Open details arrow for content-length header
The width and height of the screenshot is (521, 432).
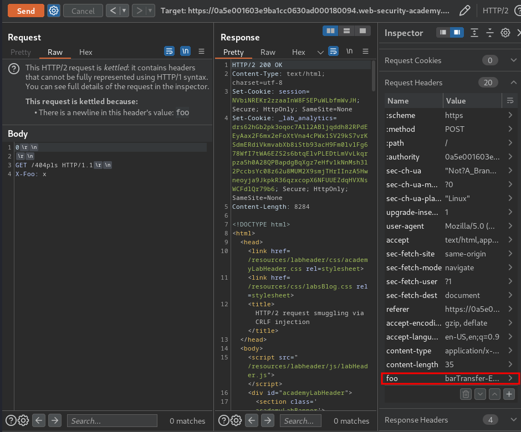click(510, 364)
